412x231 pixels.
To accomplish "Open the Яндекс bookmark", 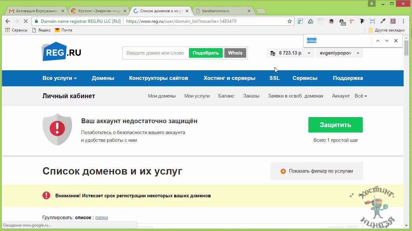I will click(x=42, y=30).
